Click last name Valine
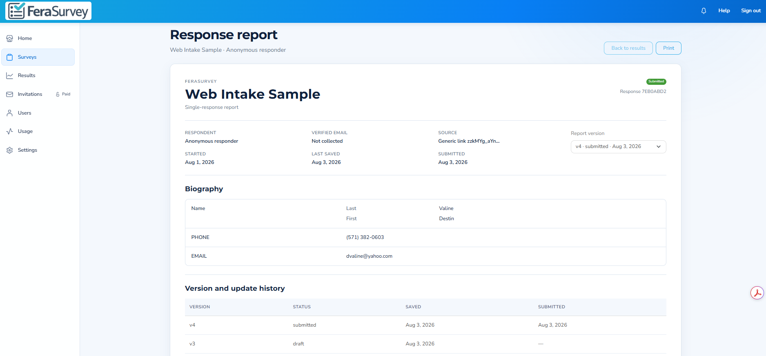Viewport: 766px width, 356px height. (x=446, y=208)
